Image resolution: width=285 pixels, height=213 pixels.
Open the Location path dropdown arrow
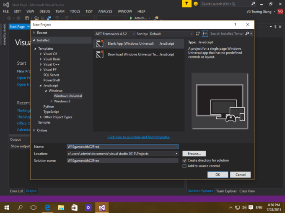tap(176, 154)
